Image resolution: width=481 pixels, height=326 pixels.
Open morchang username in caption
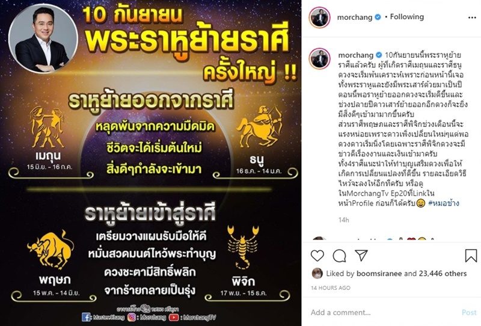click(356, 55)
